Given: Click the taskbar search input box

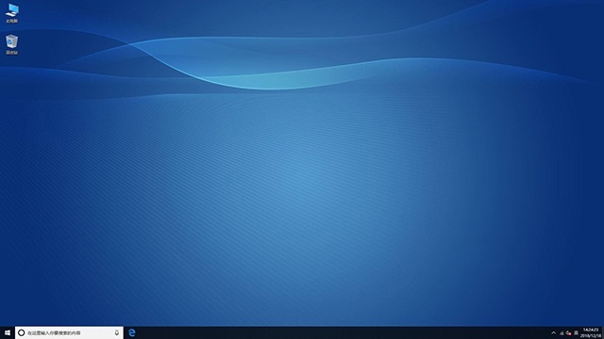Looking at the screenshot, I should tap(69, 332).
